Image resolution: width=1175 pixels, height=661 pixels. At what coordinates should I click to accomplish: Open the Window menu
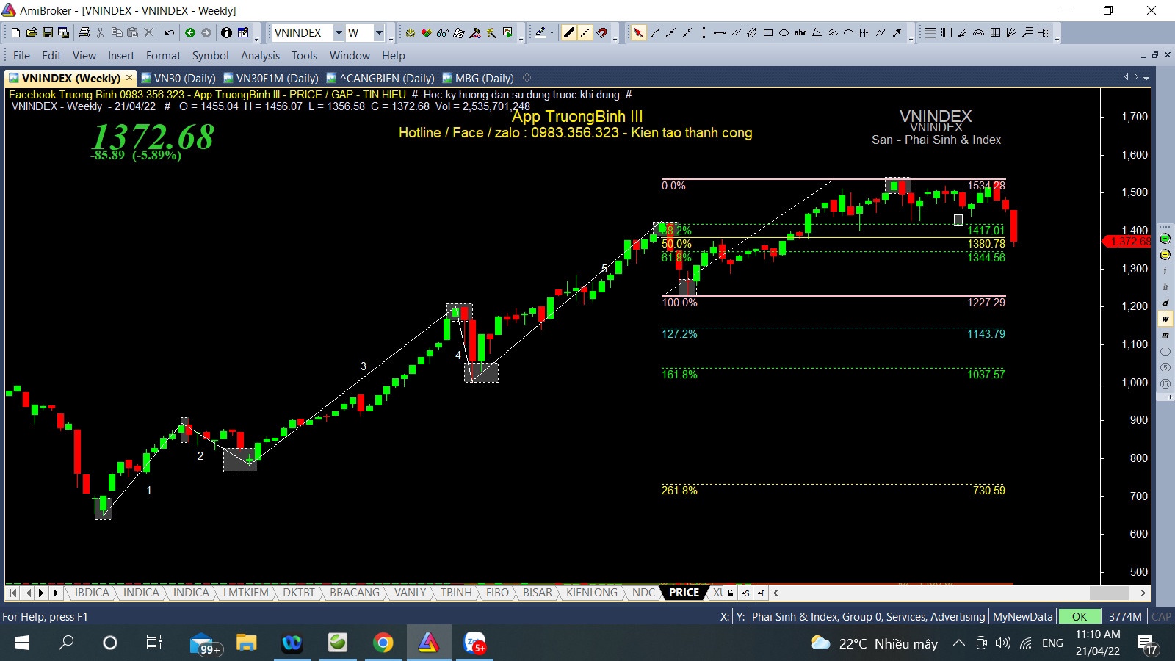click(x=350, y=55)
